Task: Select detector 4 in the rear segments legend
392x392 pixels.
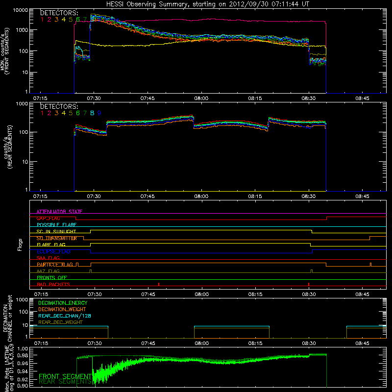Action: point(64,113)
